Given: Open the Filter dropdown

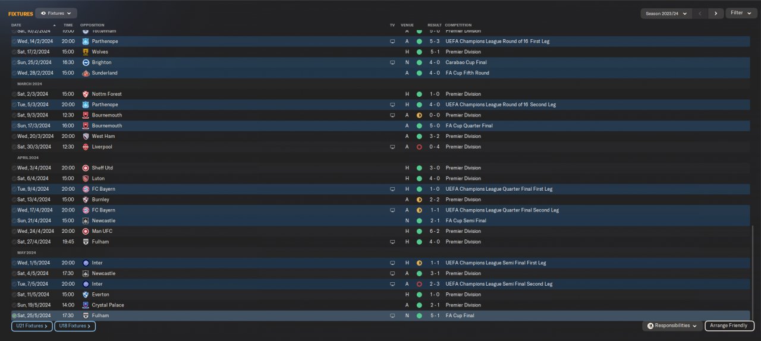Looking at the screenshot, I should pos(741,13).
